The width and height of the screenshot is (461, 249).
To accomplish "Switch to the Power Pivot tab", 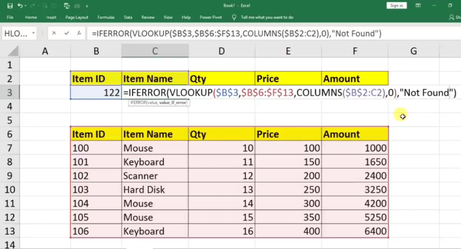I will coord(211,17).
